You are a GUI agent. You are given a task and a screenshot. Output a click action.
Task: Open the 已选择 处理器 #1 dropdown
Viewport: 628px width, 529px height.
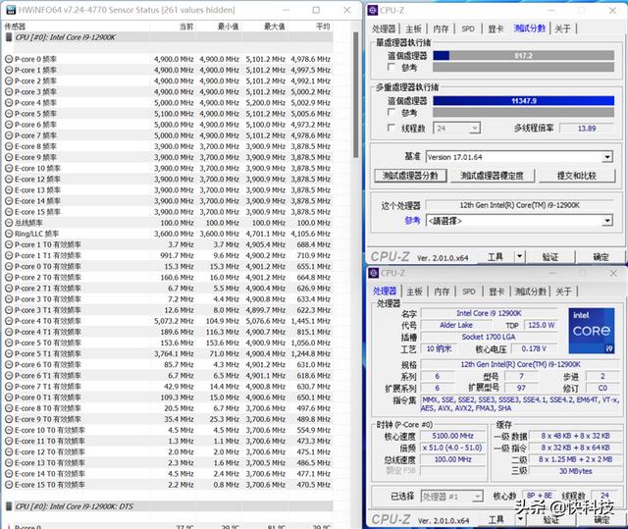[x=451, y=497]
